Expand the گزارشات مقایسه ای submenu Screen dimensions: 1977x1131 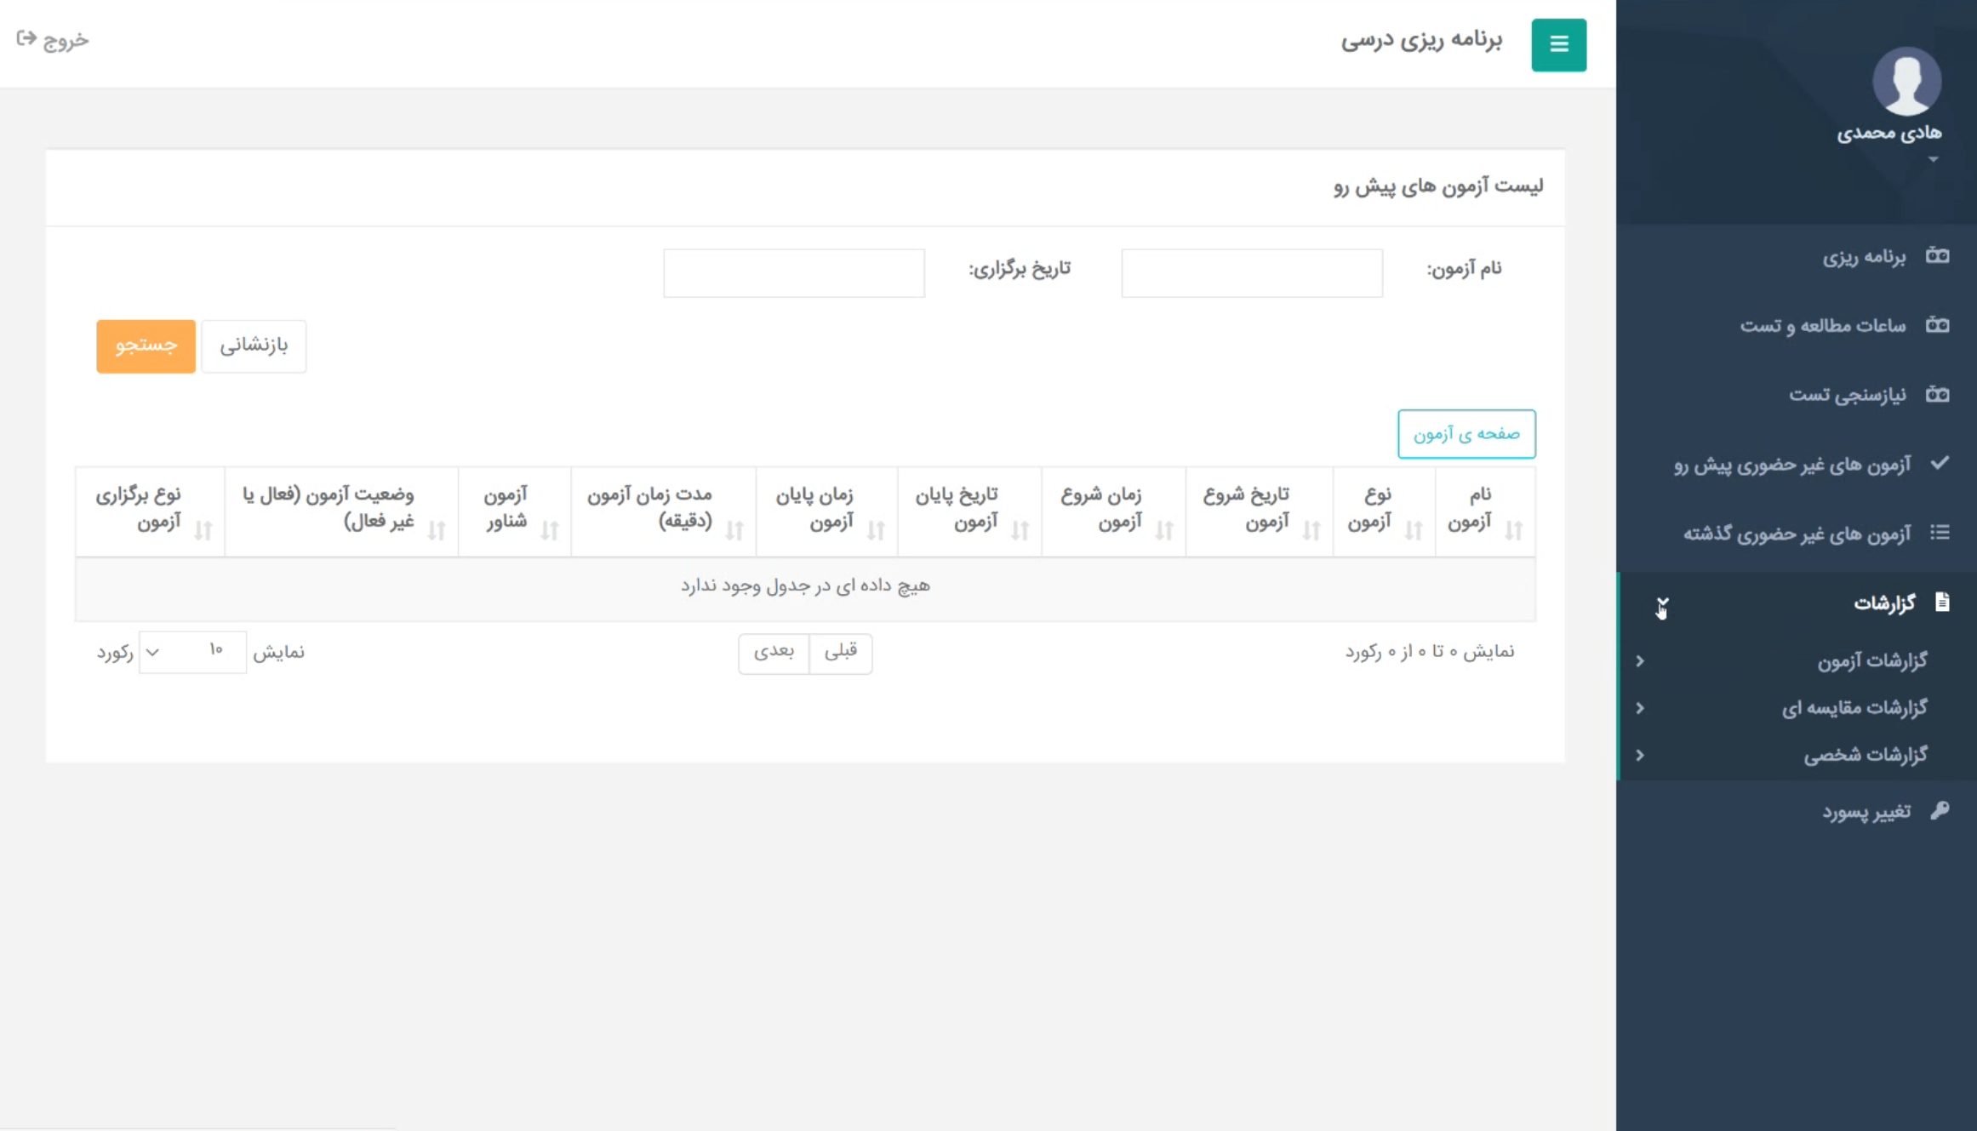click(x=1854, y=708)
